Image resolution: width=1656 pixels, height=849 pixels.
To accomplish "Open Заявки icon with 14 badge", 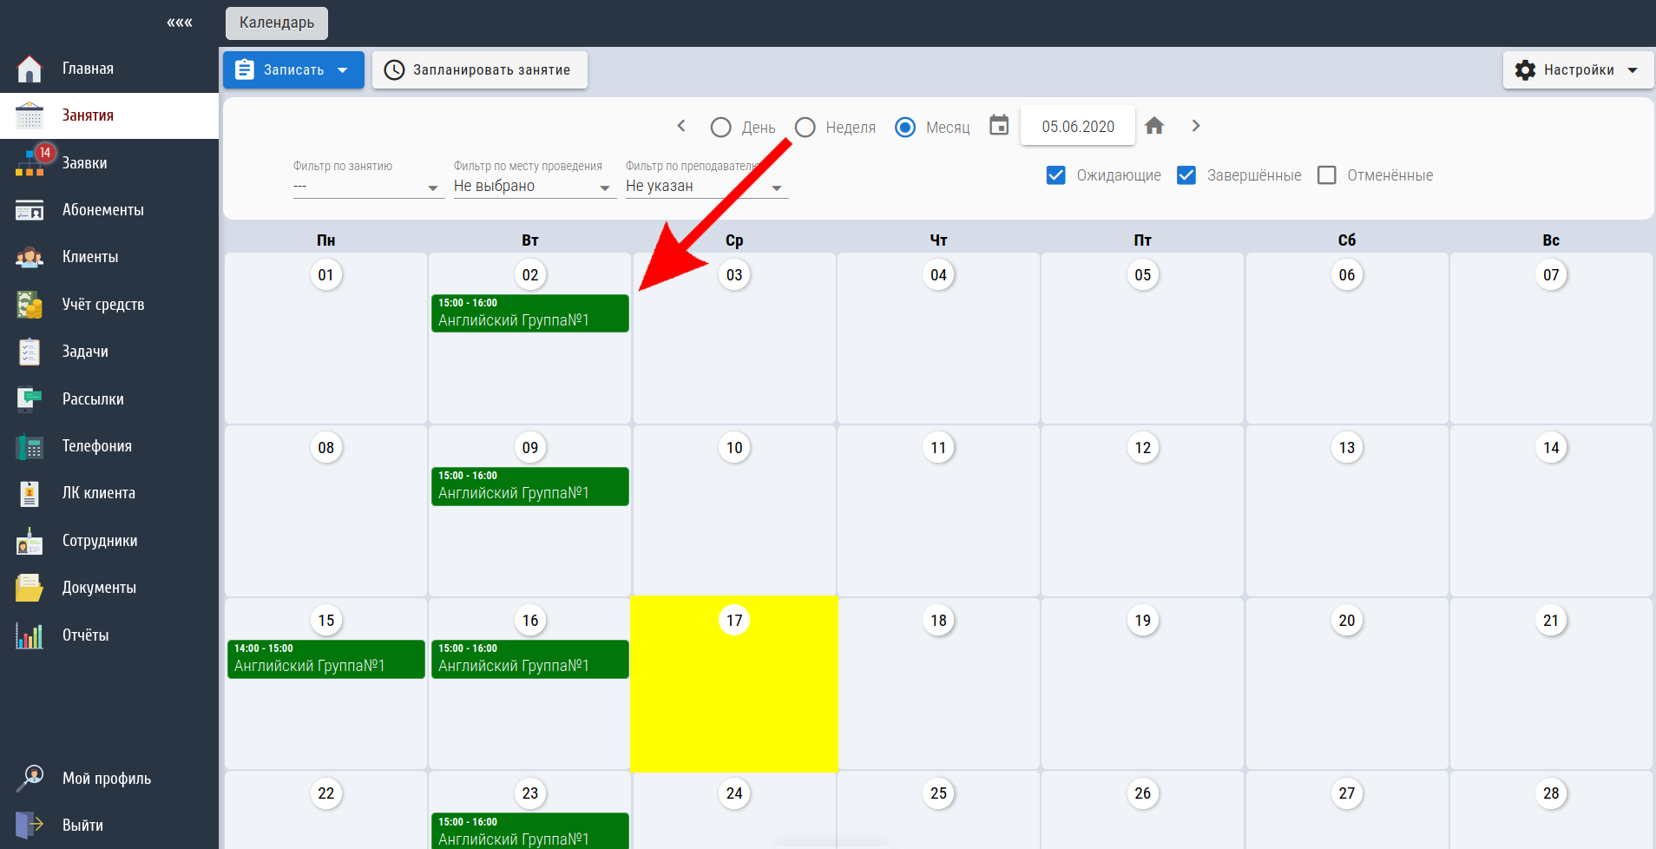I will [31, 161].
